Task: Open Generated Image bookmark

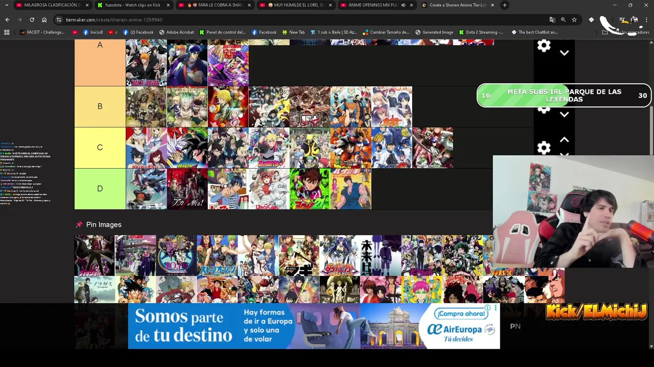Action: [434, 32]
